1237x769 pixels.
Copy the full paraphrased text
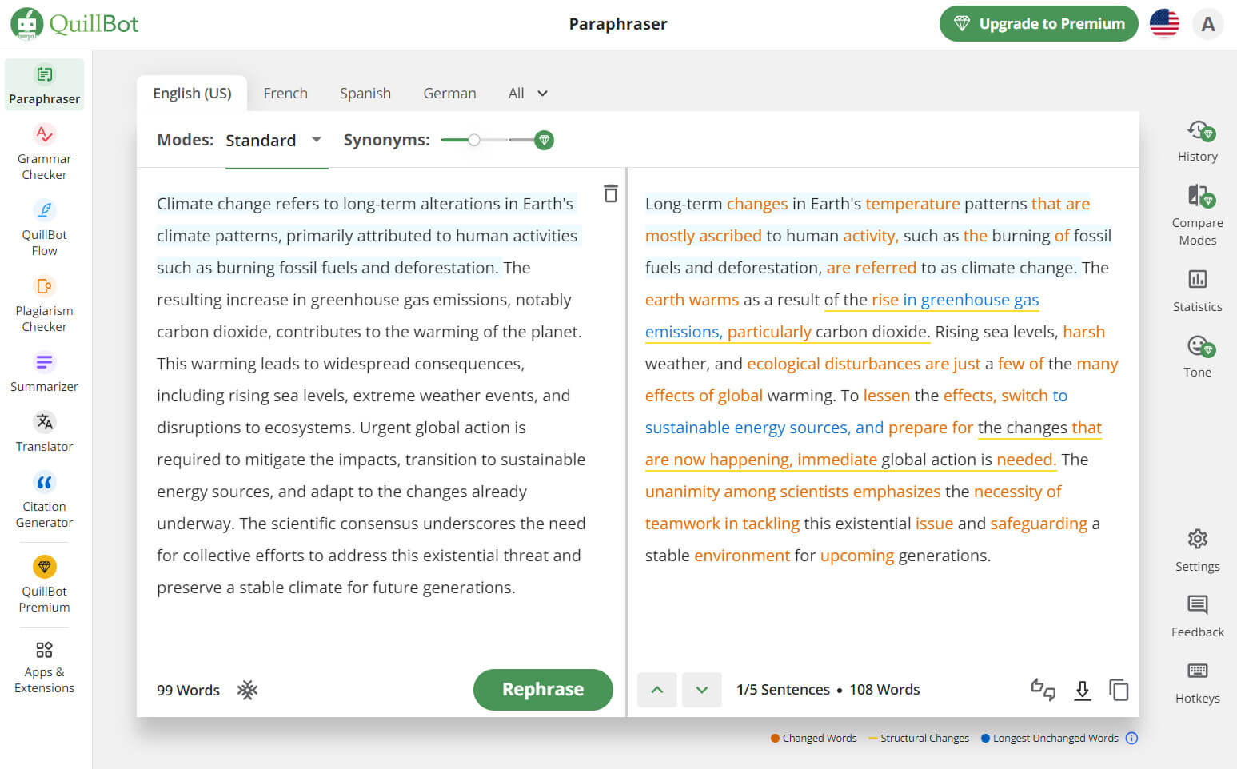(1119, 690)
